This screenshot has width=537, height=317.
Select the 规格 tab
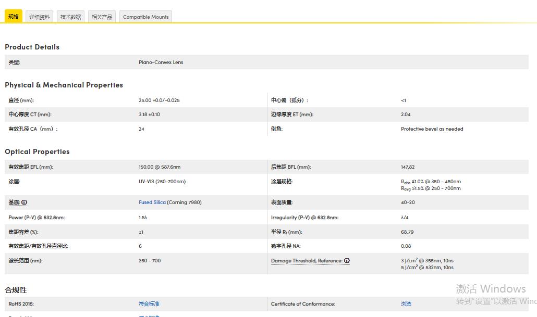pos(14,17)
